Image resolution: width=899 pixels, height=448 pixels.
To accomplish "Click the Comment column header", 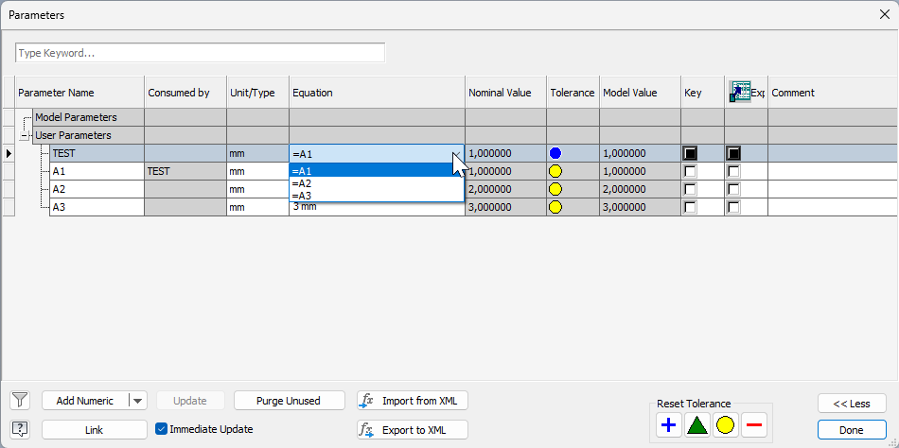I will coord(833,93).
